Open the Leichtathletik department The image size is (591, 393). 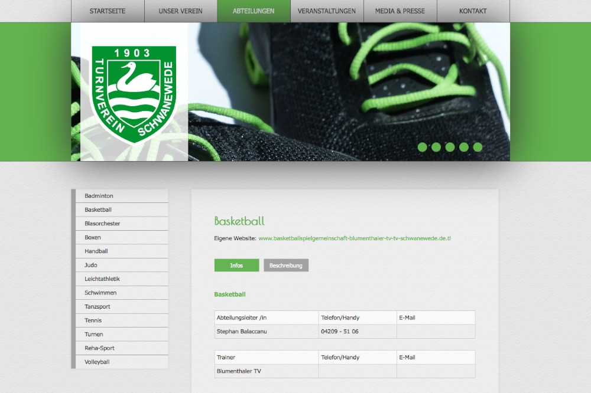tap(122, 279)
